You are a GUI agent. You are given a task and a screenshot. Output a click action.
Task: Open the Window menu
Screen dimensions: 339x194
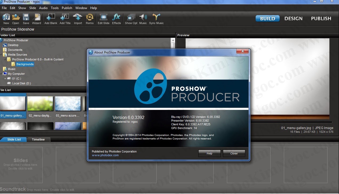point(81,8)
